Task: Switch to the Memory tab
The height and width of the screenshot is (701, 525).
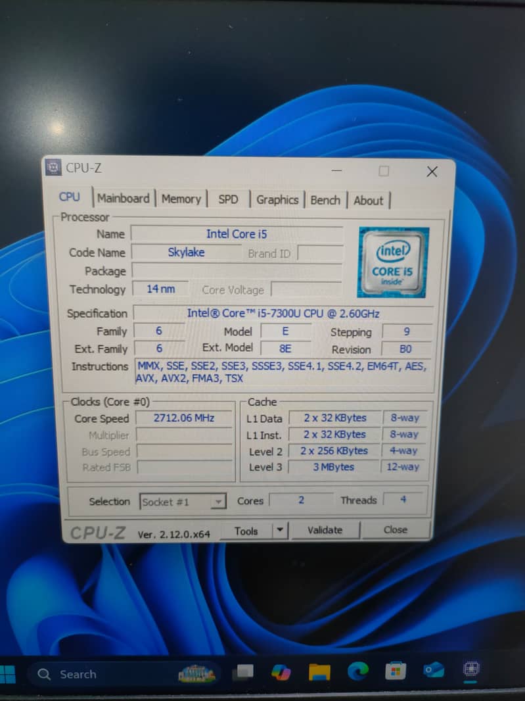Action: [181, 199]
